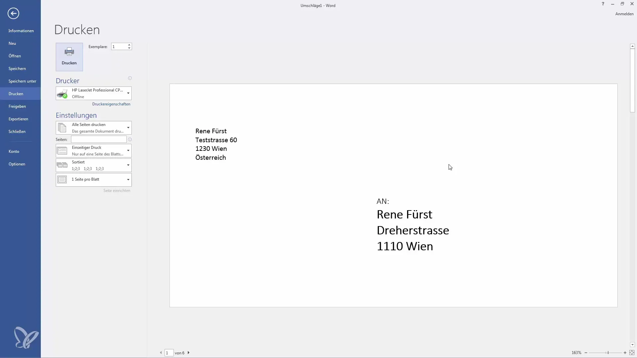This screenshot has width=637, height=358.
Task: Click the Seite einrichten link
Action: click(x=116, y=190)
